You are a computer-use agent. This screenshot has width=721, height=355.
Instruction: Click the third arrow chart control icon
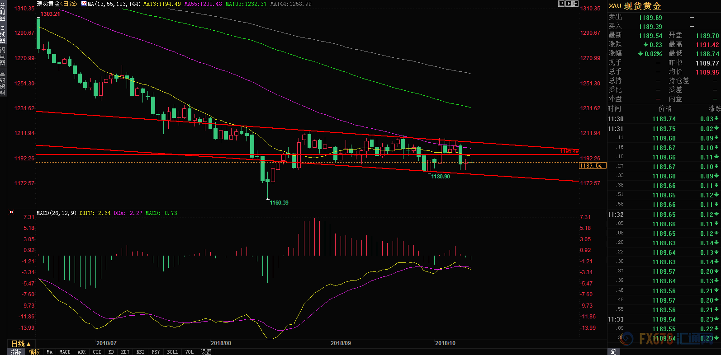point(575,4)
